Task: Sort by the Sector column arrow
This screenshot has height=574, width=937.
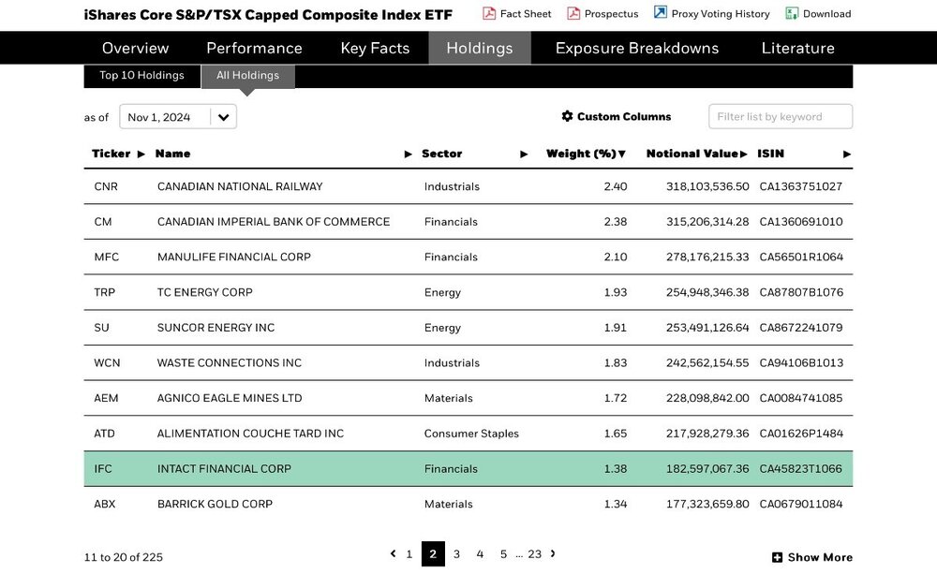Action: (524, 155)
